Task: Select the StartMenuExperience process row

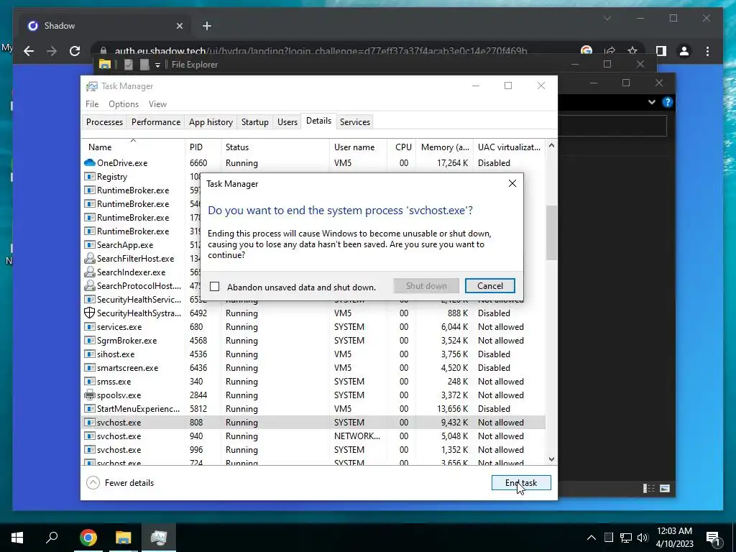Action: coord(313,409)
